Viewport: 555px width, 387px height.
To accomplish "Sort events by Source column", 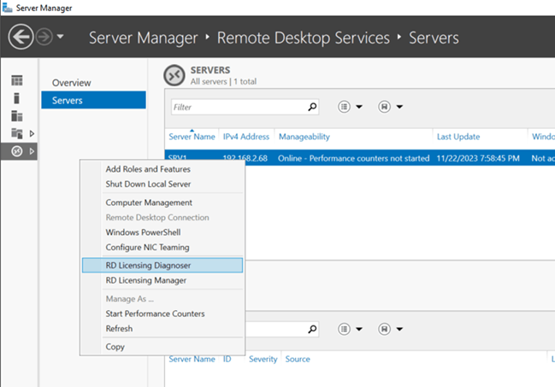I will (298, 359).
